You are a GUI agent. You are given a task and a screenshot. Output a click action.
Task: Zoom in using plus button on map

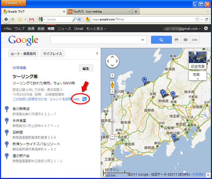tap(112, 92)
